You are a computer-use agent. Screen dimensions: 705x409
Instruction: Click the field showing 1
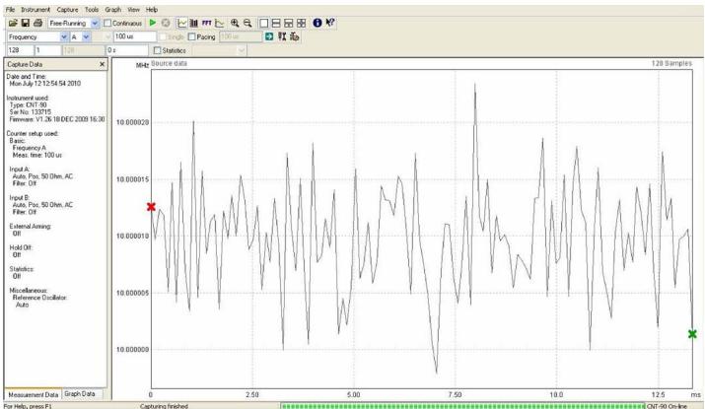(47, 50)
